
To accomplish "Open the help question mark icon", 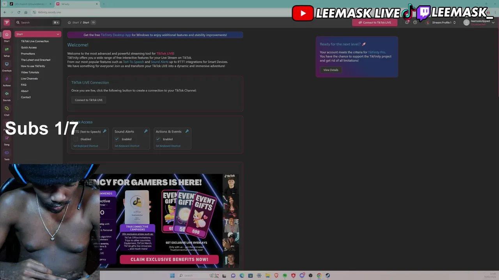I will pos(415,23).
